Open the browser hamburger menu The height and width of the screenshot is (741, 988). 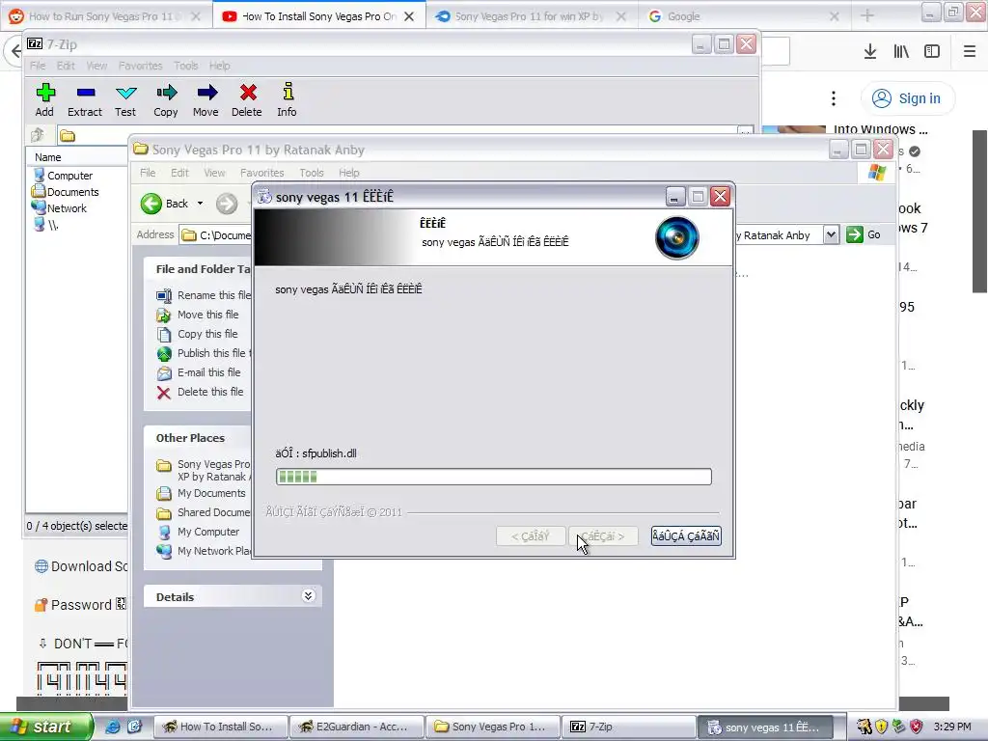(x=969, y=52)
